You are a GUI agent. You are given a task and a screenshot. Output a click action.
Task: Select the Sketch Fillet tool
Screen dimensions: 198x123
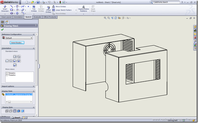[23, 13]
